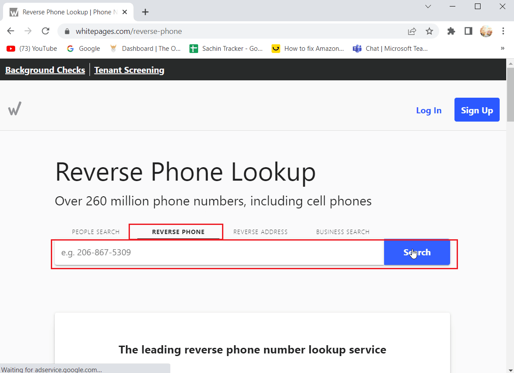Close the Reverse Phone Lookup tab
Screen dimensions: 514x373
(x=125, y=12)
